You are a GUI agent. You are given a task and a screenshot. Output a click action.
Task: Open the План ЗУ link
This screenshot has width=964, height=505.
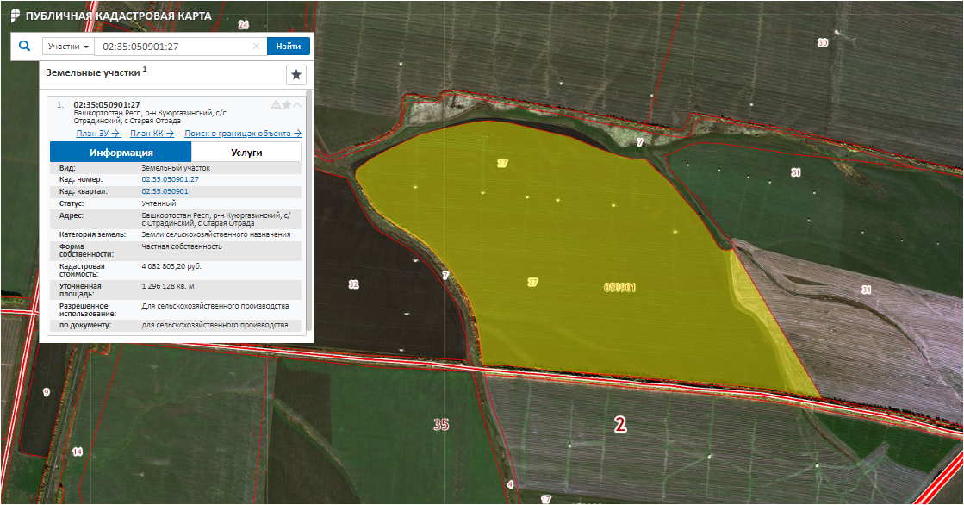click(97, 134)
